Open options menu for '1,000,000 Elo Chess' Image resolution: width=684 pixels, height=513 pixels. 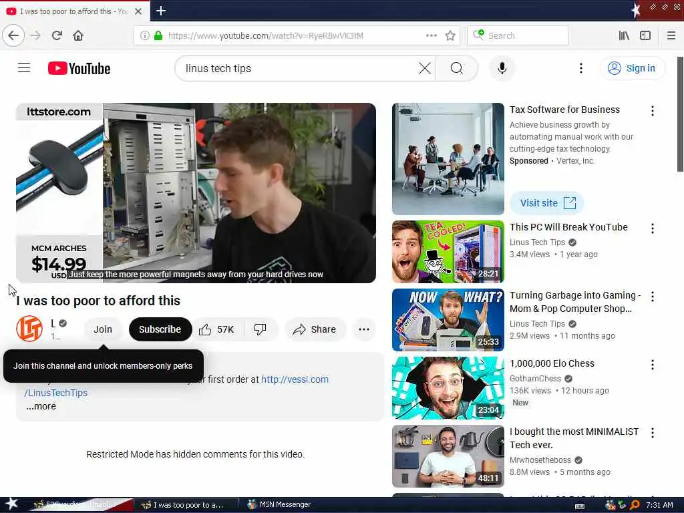652,365
